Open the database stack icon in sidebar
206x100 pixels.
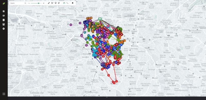pyautogui.click(x=4, y=20)
